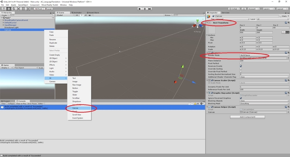Click the Step frame button

[x=150, y=9]
